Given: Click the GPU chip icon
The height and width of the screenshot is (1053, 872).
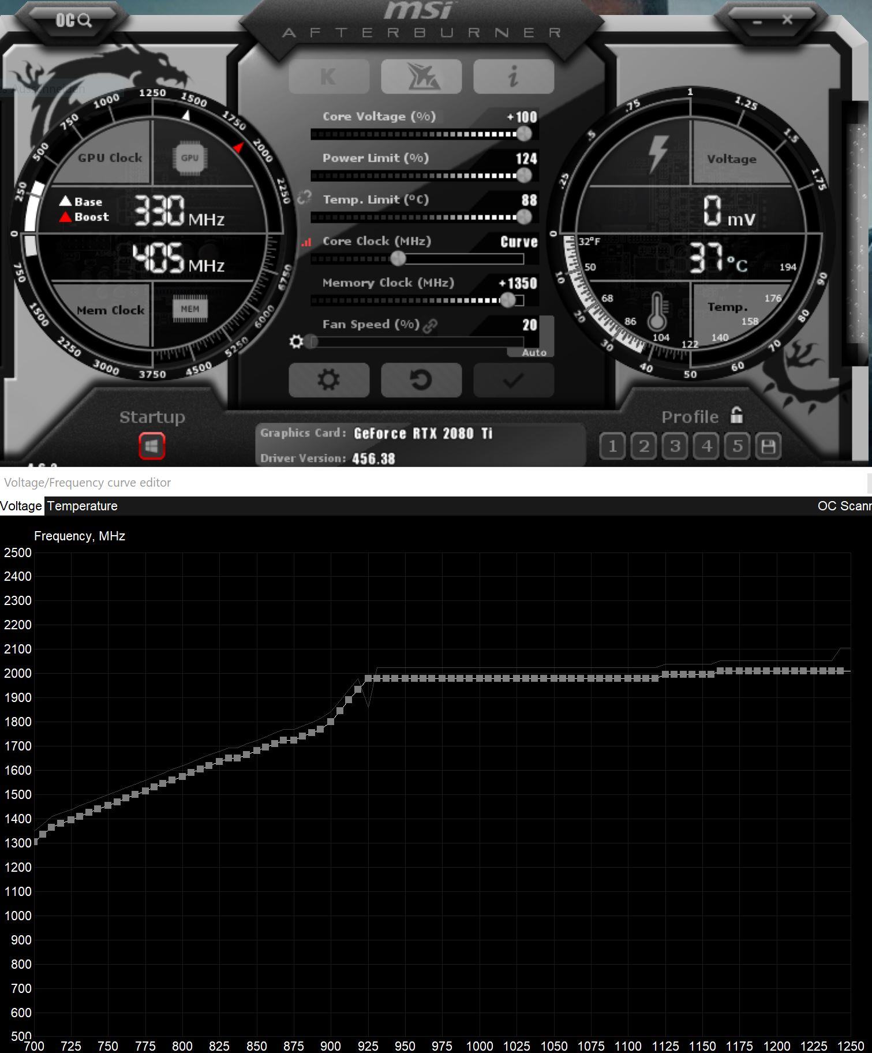Looking at the screenshot, I should click(190, 158).
